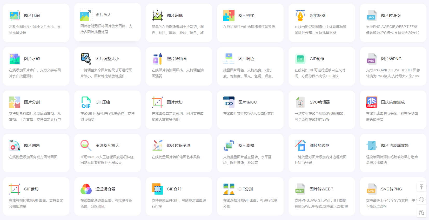429x220 pixels.
Task: Click the 照片转油画 title
Action: click(x=177, y=59)
